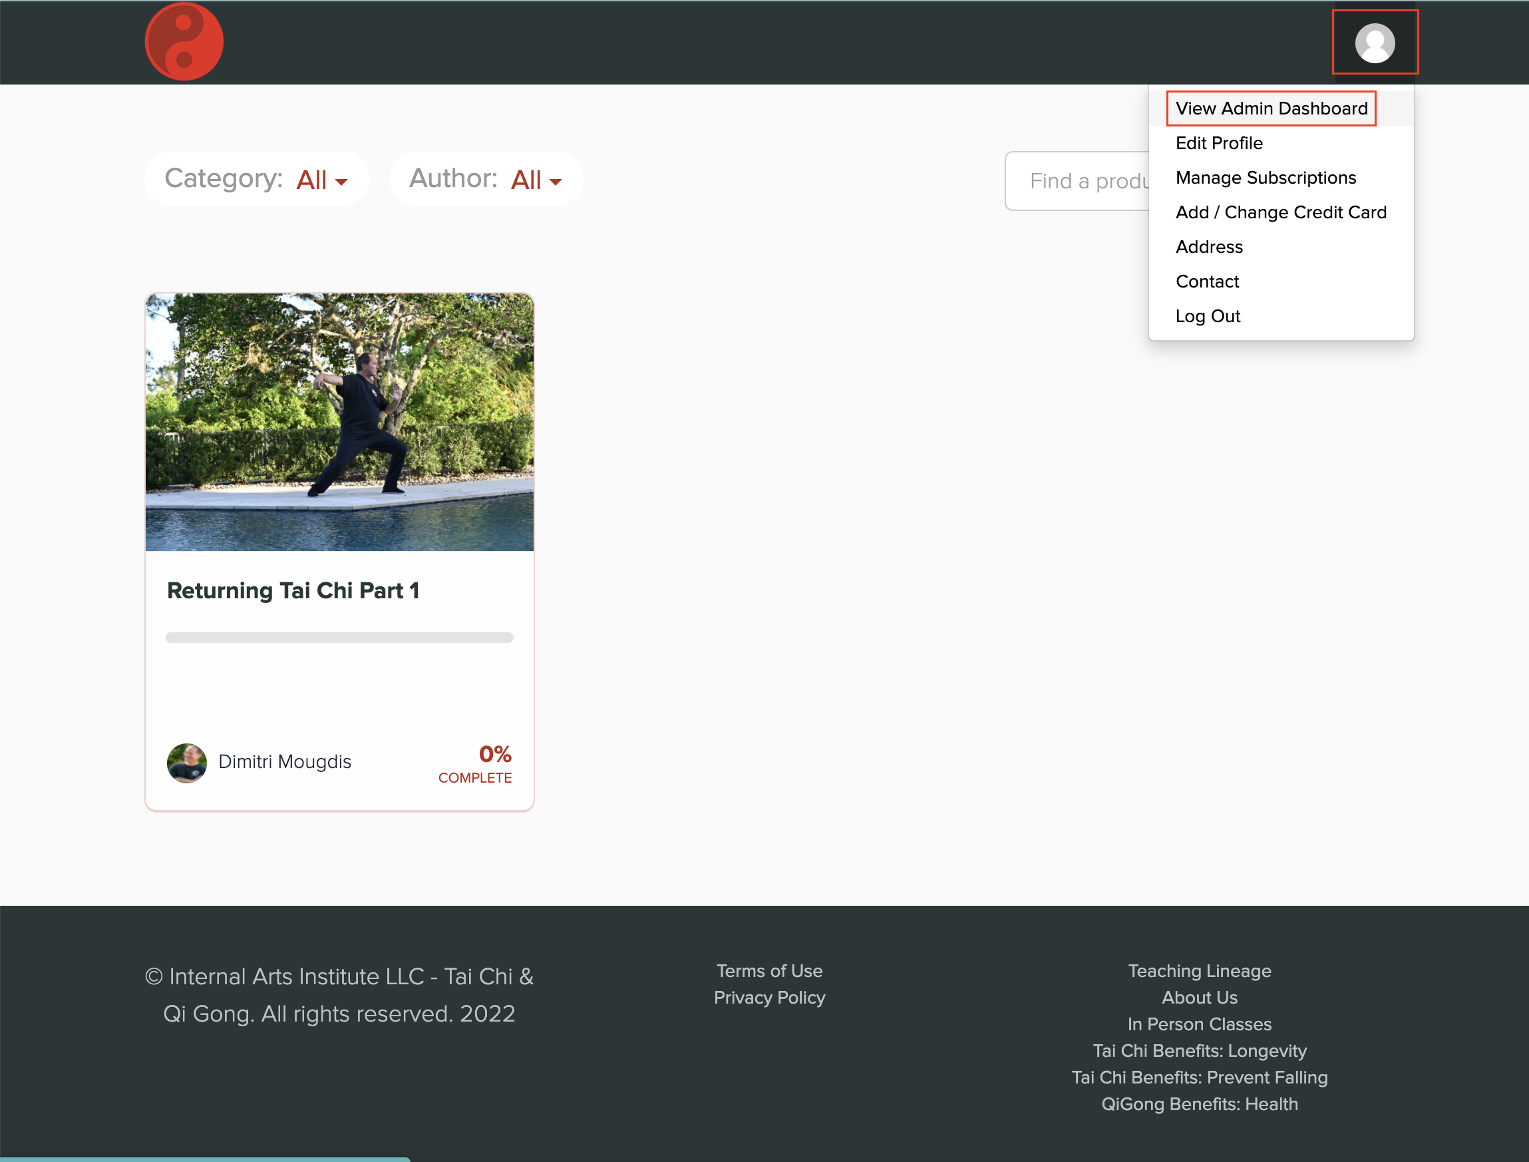Click the Internal Arts Institute copyright text
Viewport: 1529px width, 1162px height.
[x=339, y=996]
